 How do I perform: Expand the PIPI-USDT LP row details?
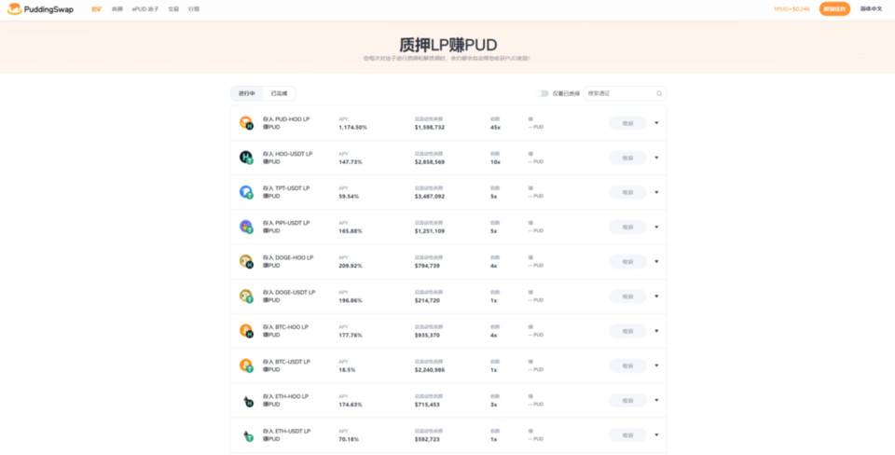click(656, 227)
